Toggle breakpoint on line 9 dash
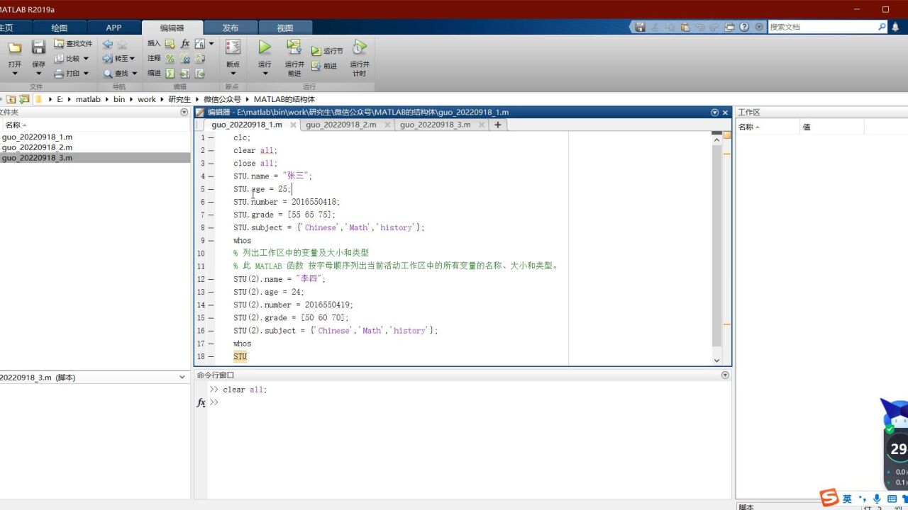908x510 pixels. coord(211,241)
